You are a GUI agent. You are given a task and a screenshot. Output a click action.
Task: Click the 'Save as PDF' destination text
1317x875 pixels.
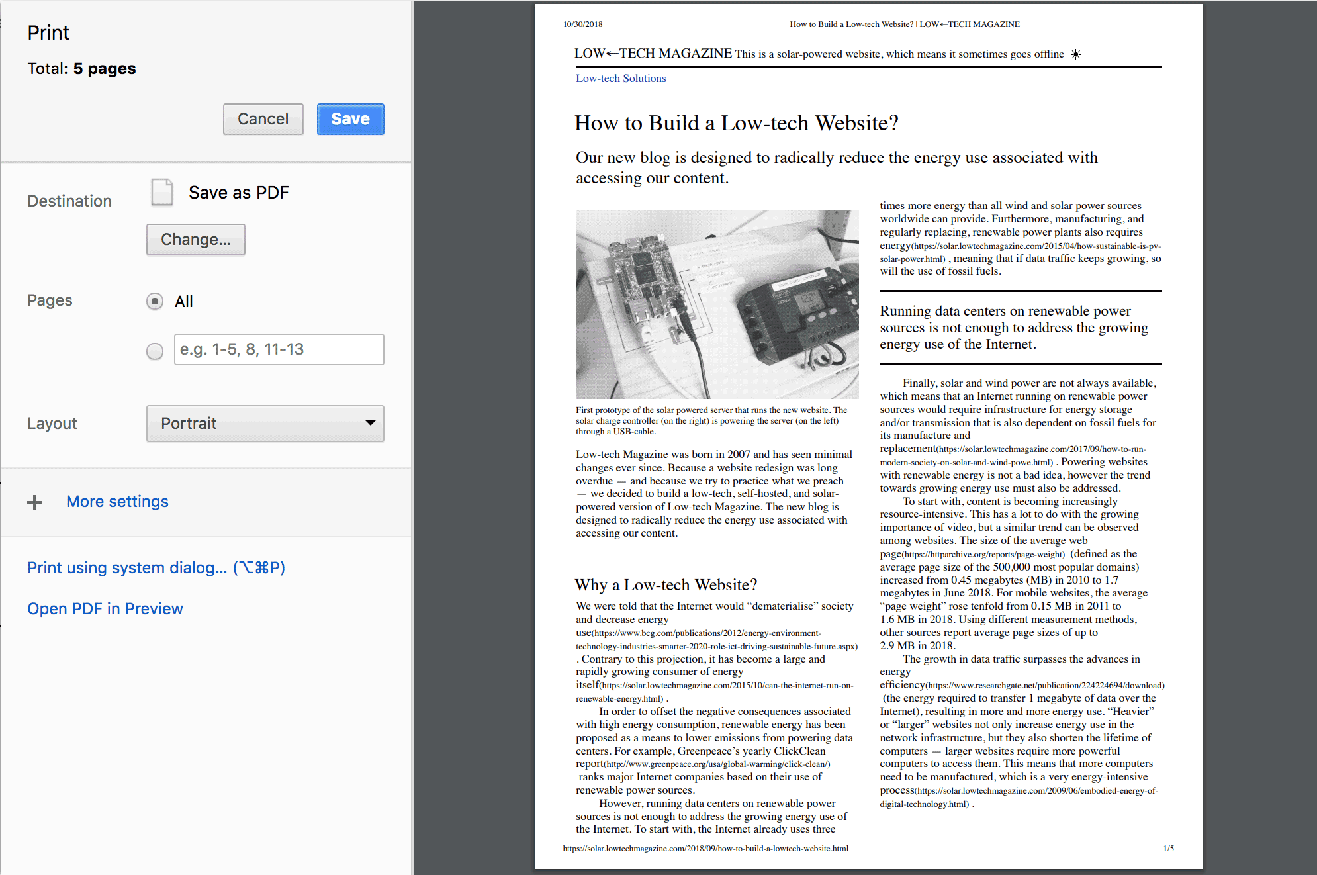[x=238, y=193]
